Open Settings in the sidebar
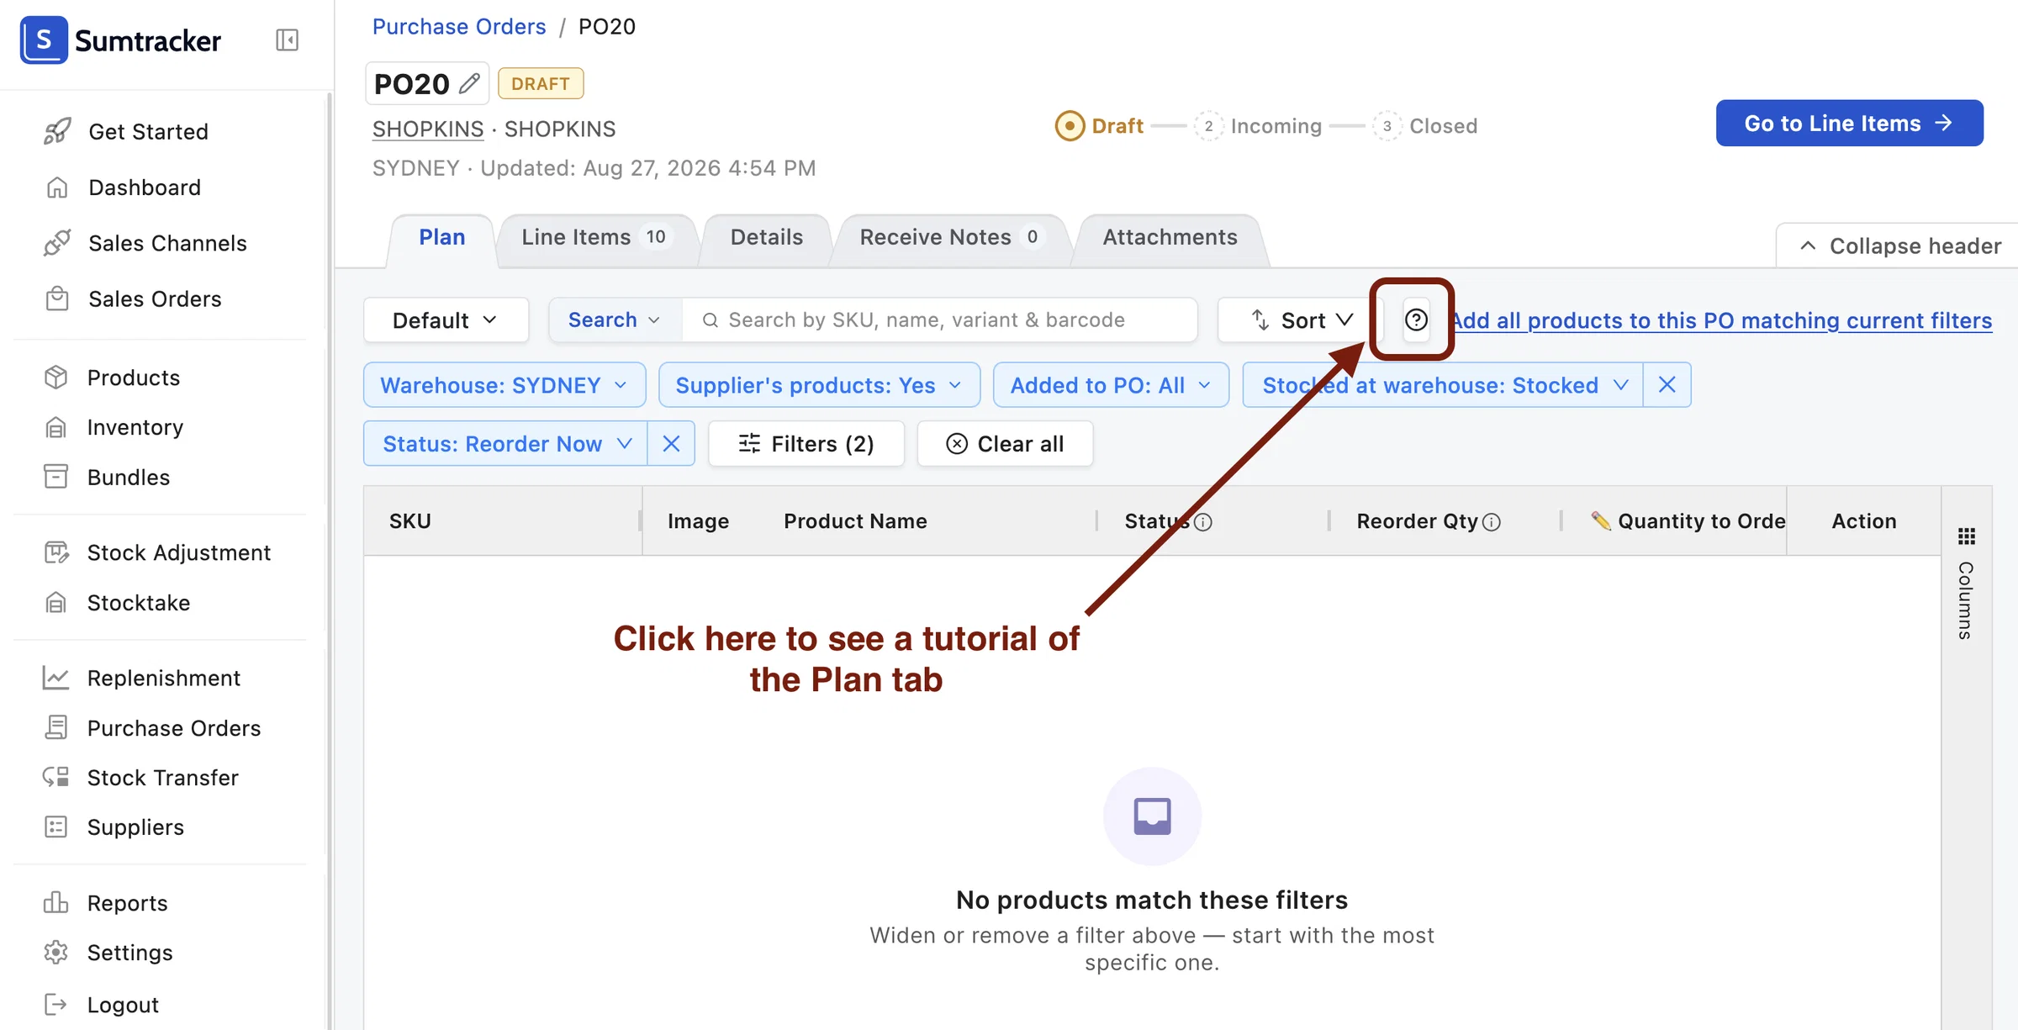 point(129,953)
